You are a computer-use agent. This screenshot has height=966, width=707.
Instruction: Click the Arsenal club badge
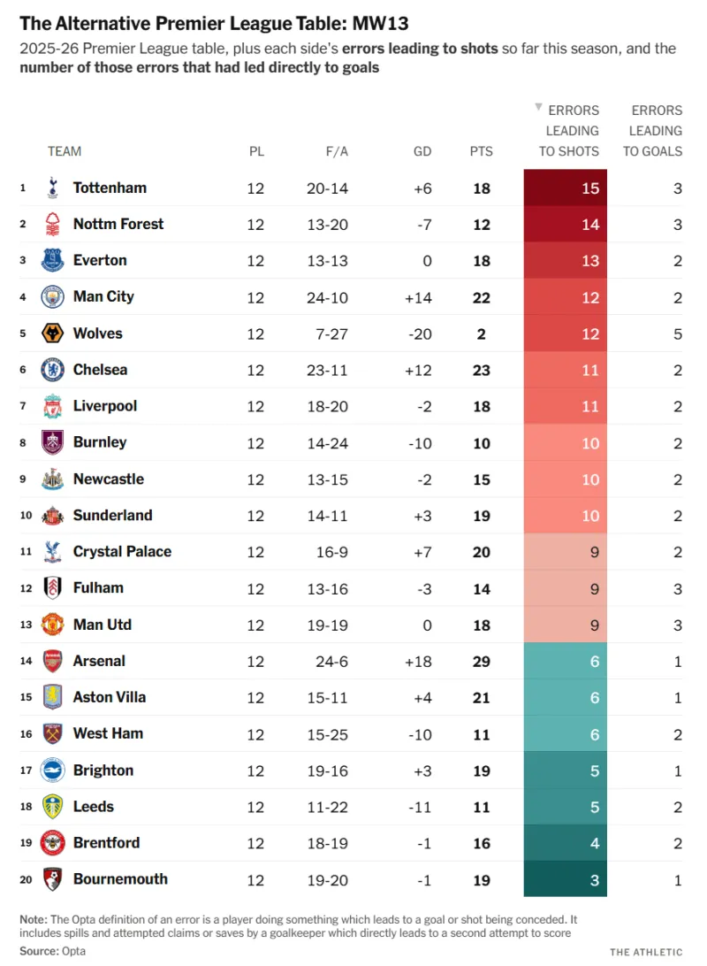point(53,661)
